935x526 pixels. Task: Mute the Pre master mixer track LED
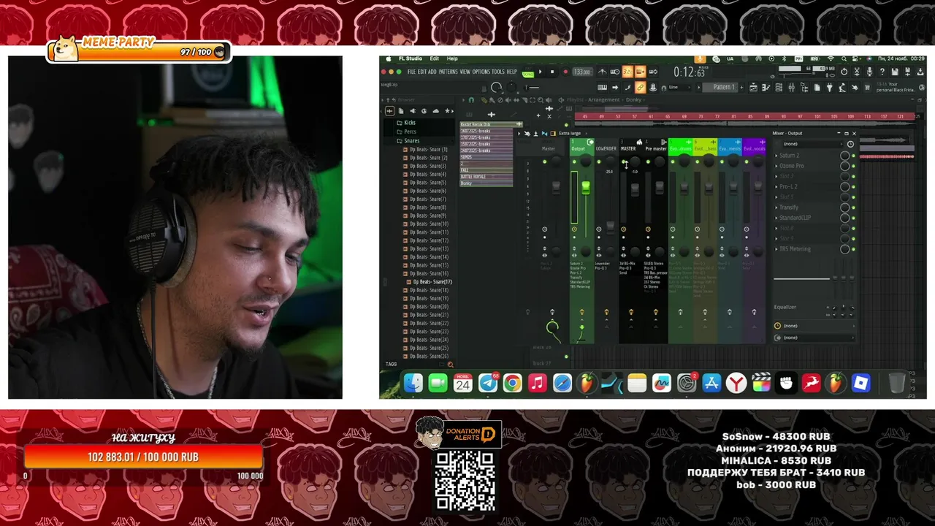[x=647, y=162]
